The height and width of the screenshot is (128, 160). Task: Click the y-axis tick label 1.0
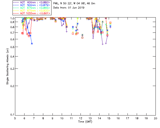coord(12,18)
